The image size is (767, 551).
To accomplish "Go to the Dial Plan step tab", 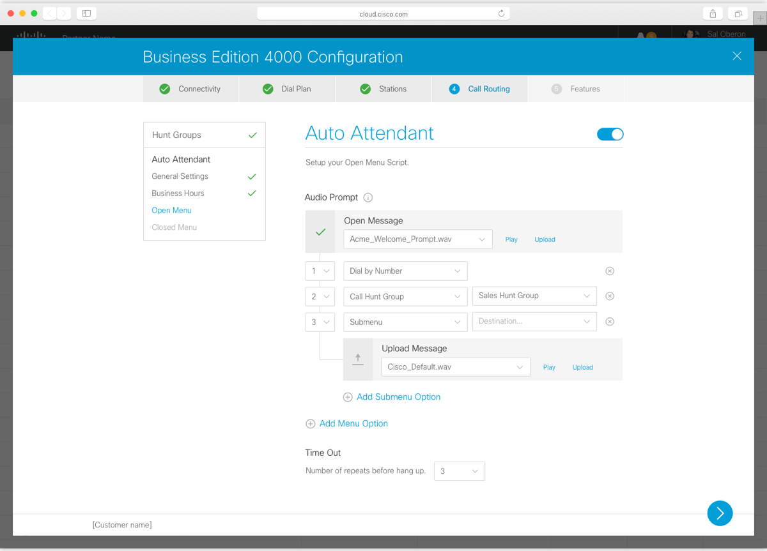I will [x=287, y=89].
